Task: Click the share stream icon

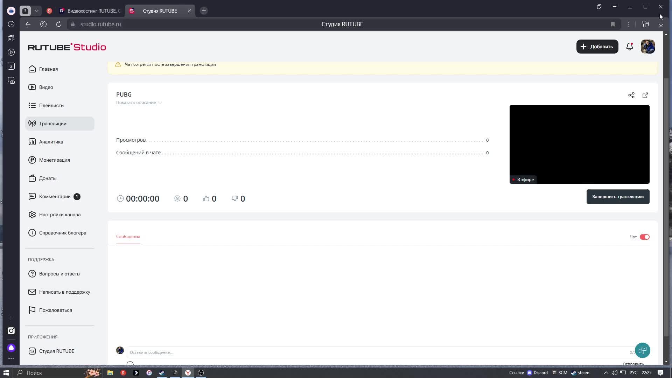Action: tap(631, 95)
